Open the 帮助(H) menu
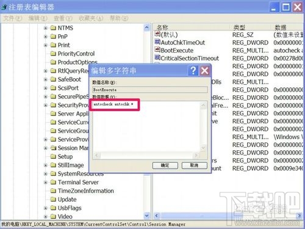This screenshot has height=229, width=305. (x=119, y=18)
